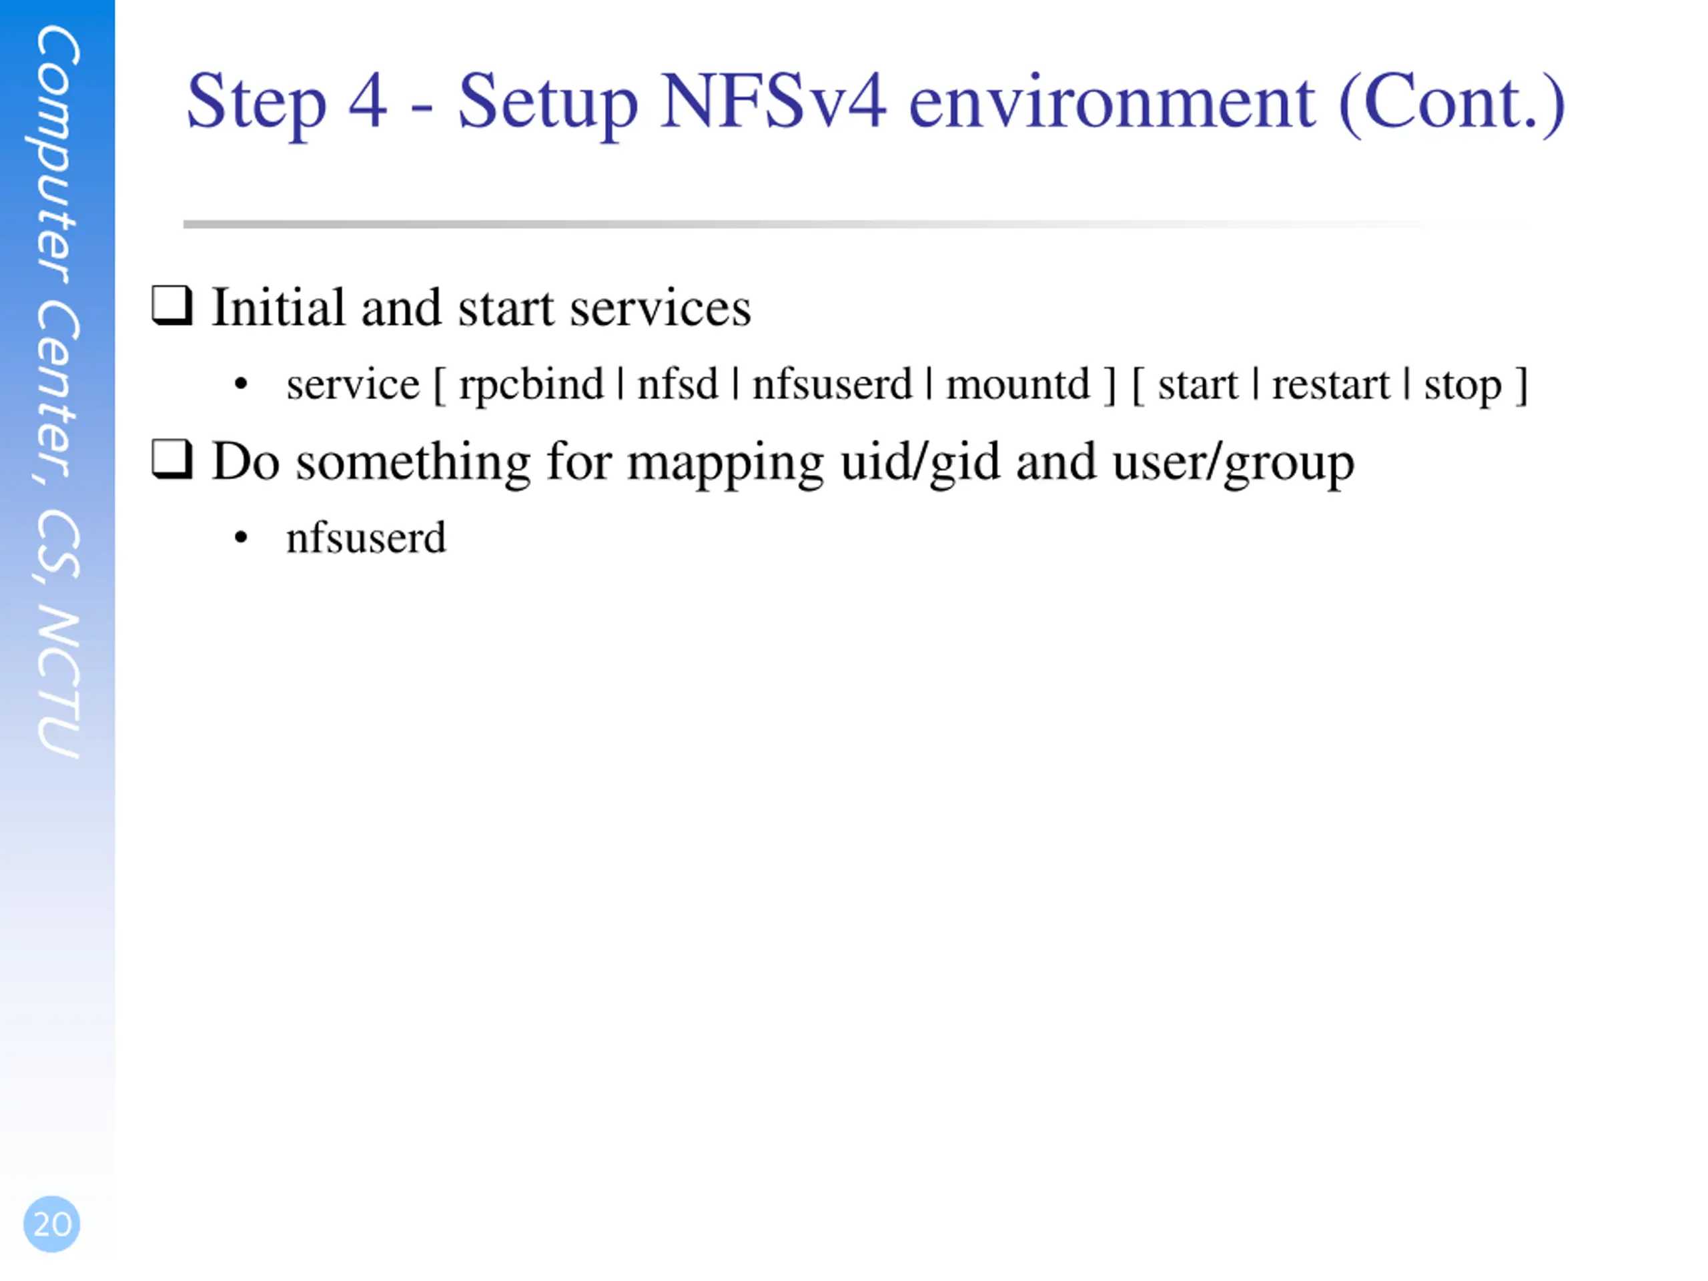Click round bullet dot before "service" line
Viewport: 1708px width, 1281px height.
coord(241,384)
